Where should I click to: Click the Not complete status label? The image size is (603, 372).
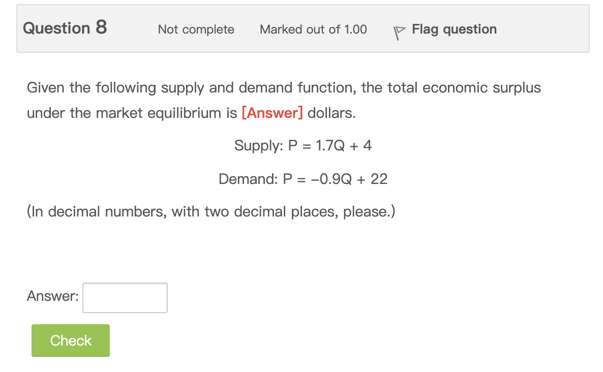[x=196, y=30]
